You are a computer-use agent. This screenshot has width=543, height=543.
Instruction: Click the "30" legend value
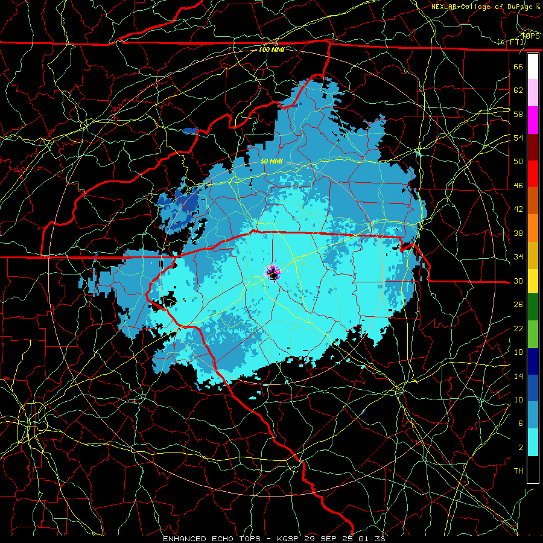click(x=518, y=281)
